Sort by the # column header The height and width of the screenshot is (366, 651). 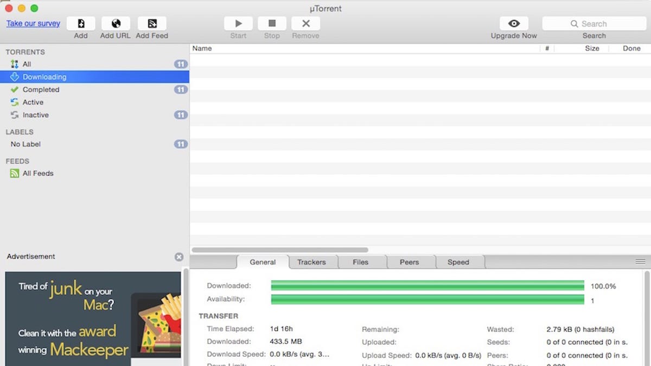[x=547, y=48]
